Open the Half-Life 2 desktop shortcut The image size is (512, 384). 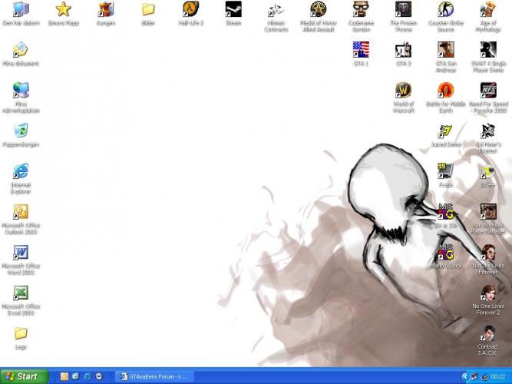pyautogui.click(x=190, y=9)
